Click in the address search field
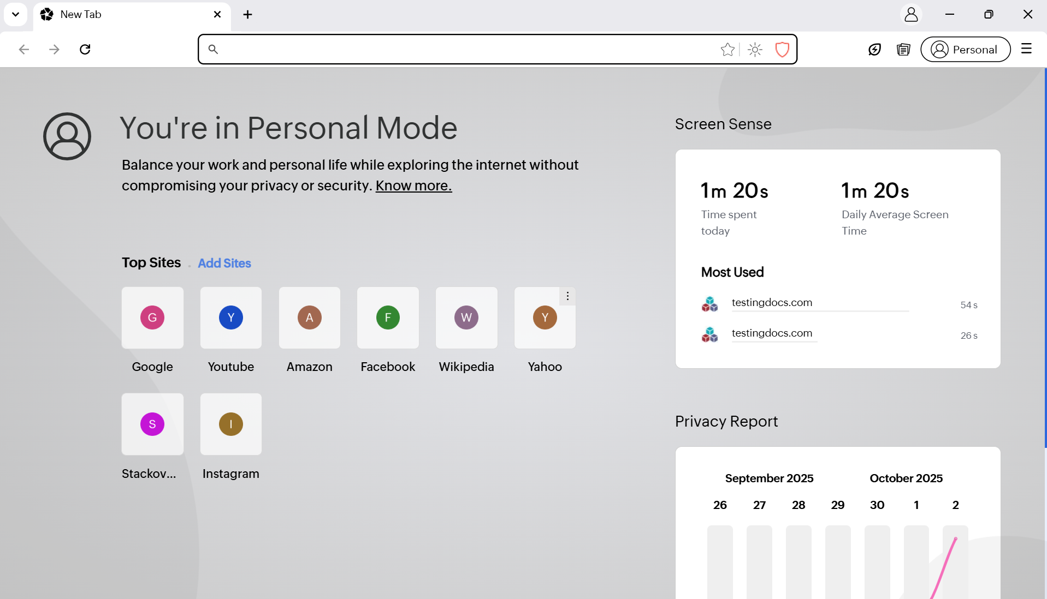 [x=464, y=50]
